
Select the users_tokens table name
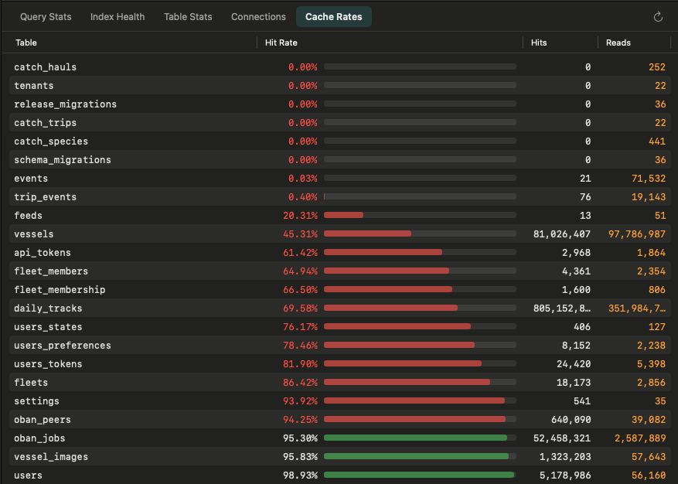click(48, 365)
